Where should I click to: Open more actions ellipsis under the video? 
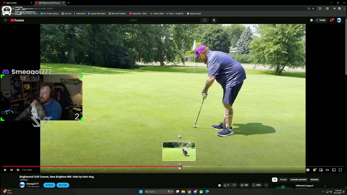pos(266,185)
